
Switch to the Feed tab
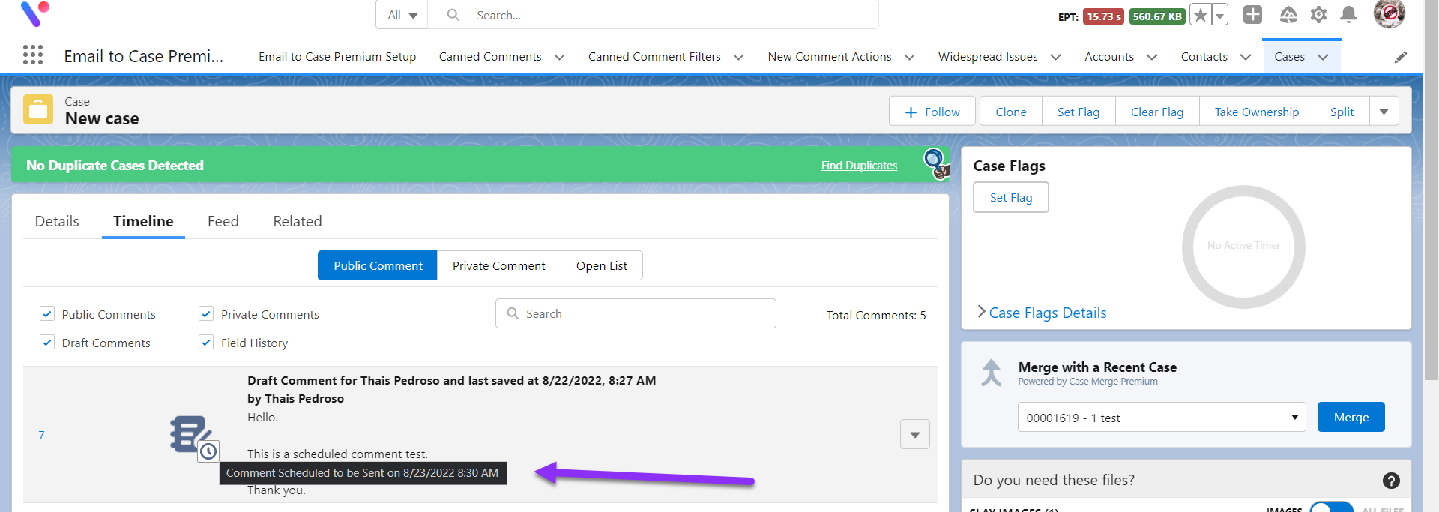pyautogui.click(x=223, y=221)
